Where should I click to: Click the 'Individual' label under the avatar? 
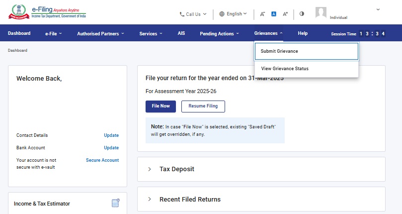(x=338, y=17)
